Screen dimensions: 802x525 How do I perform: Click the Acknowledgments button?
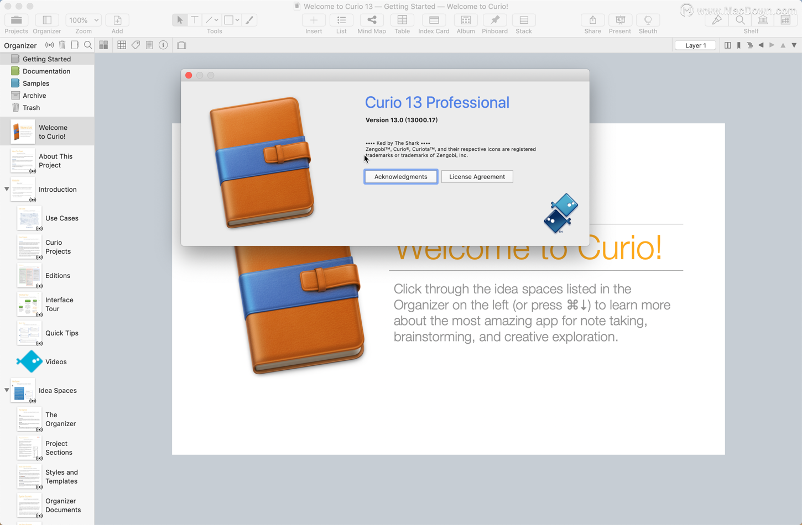(401, 177)
